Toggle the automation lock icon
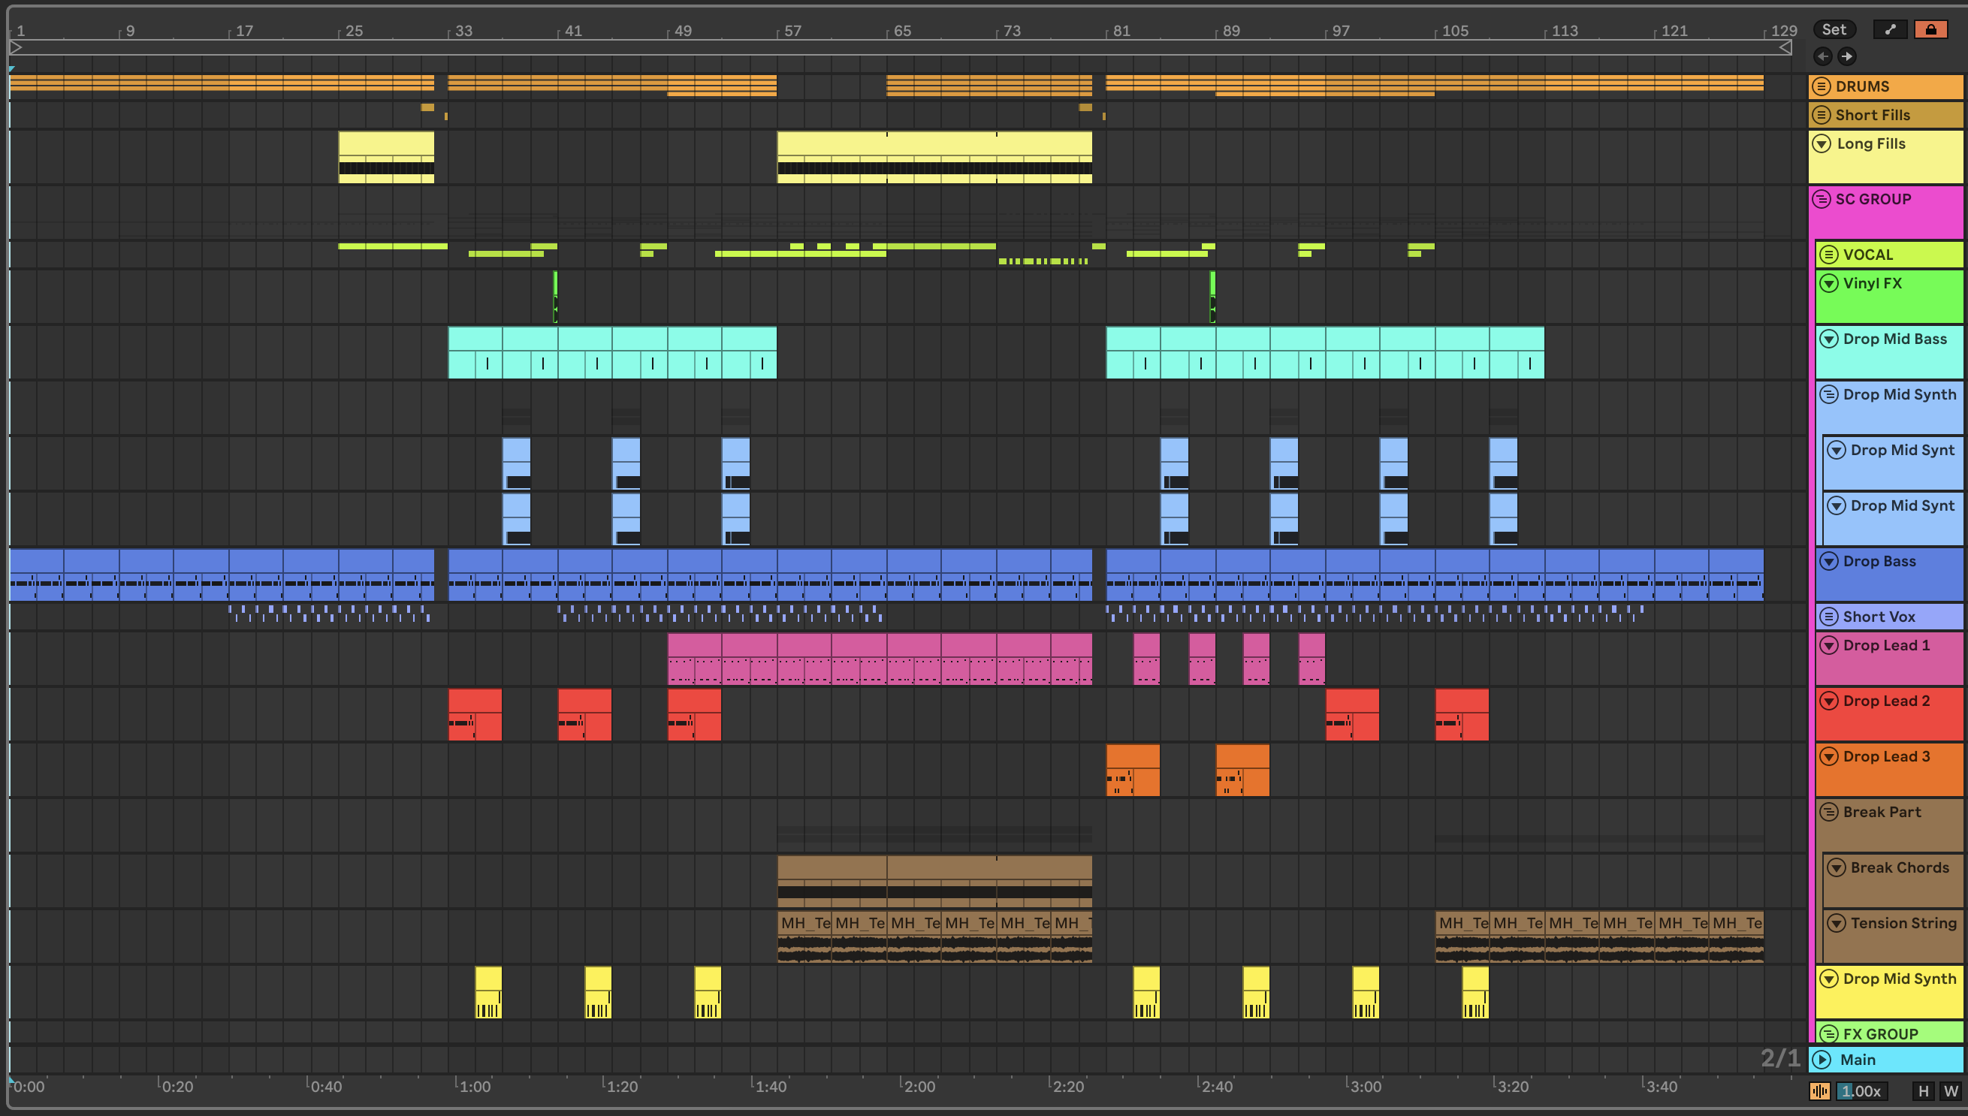The width and height of the screenshot is (1968, 1116). pos(1930,29)
